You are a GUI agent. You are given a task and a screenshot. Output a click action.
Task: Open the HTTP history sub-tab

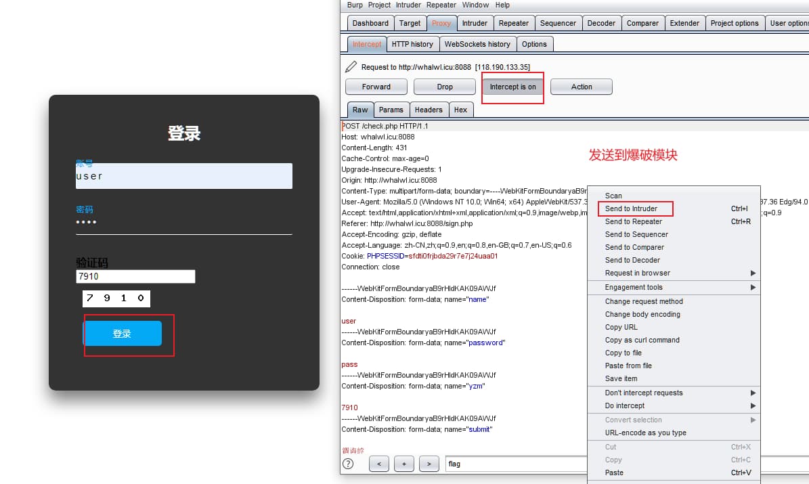coord(412,44)
